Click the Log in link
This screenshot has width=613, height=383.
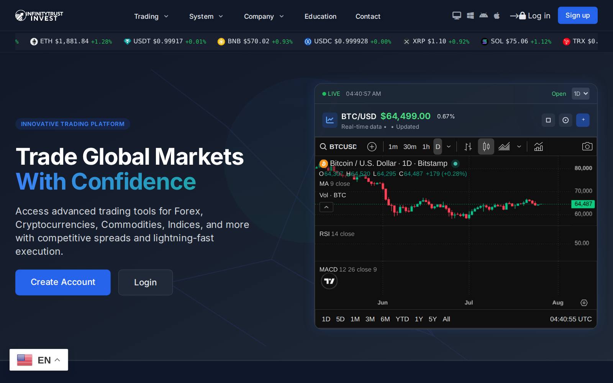click(x=530, y=16)
